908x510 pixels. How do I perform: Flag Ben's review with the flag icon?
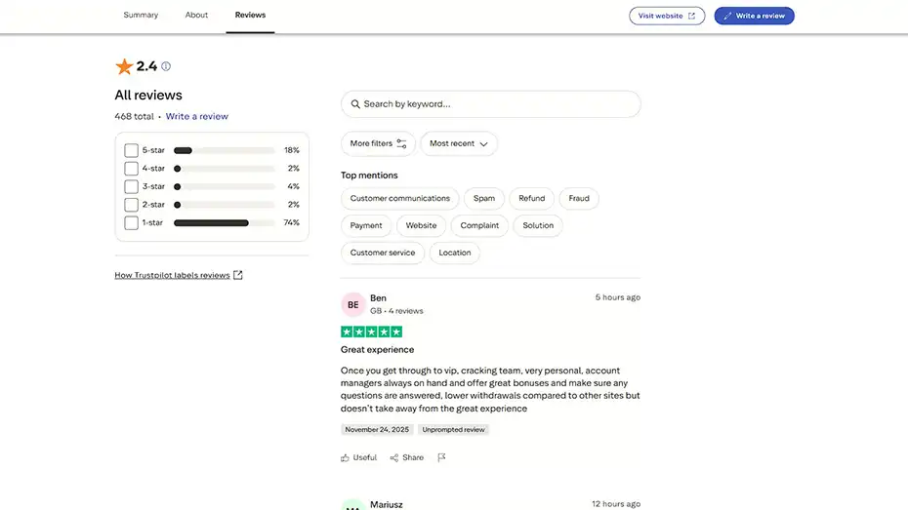(441, 457)
